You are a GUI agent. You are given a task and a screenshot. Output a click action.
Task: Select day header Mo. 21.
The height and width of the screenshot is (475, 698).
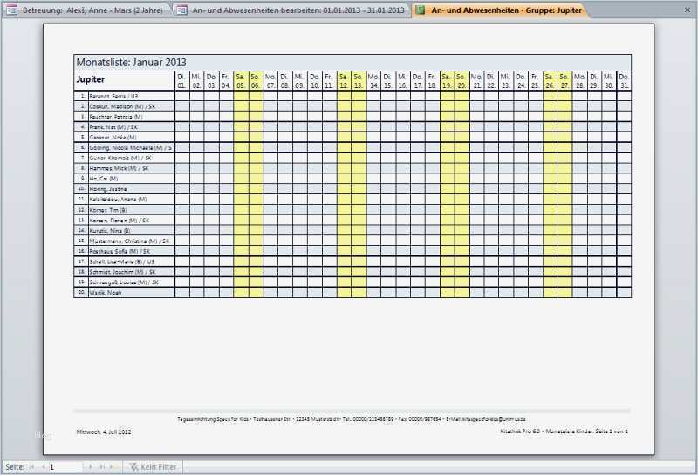[476, 81]
